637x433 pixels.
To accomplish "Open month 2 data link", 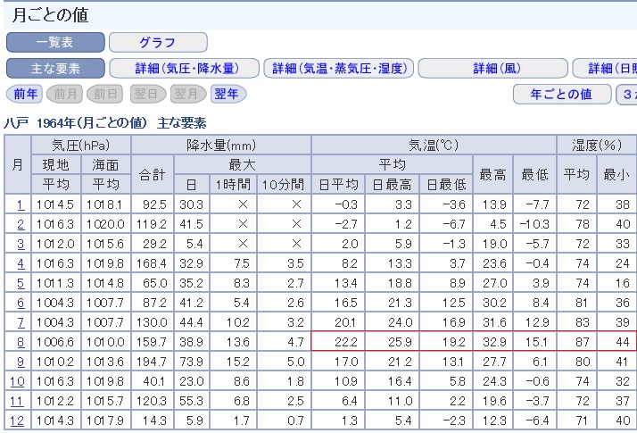I will click(x=17, y=223).
